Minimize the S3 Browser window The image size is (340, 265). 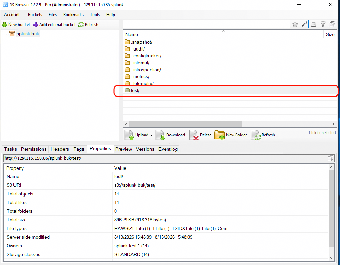click(299, 4)
